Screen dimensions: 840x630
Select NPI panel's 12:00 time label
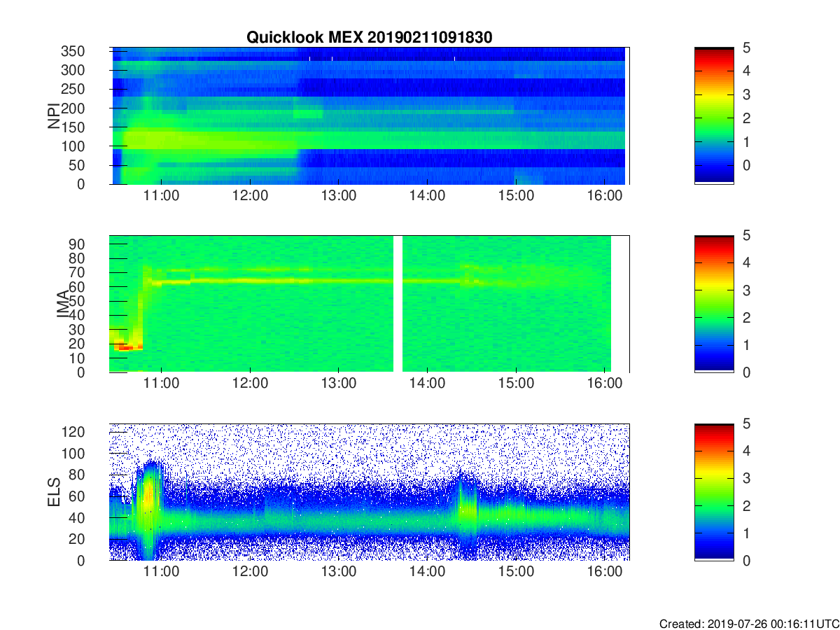click(250, 195)
